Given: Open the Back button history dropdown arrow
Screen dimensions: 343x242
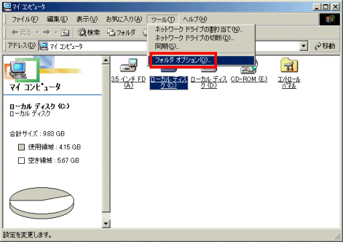Looking at the screenshot, I should click(x=38, y=33).
